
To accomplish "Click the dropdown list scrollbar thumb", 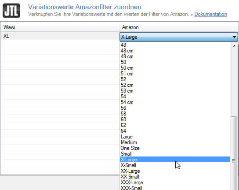I will point(234,153).
